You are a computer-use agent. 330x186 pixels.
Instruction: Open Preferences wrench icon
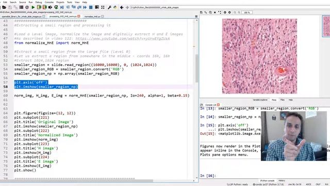(109, 7)
